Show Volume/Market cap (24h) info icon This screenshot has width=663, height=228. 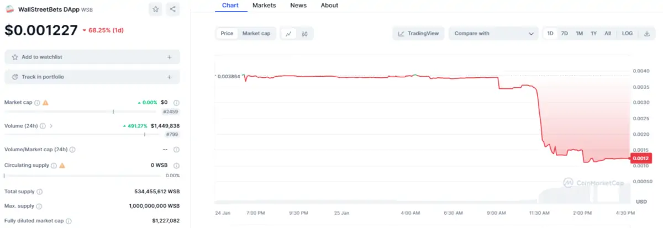click(x=72, y=149)
